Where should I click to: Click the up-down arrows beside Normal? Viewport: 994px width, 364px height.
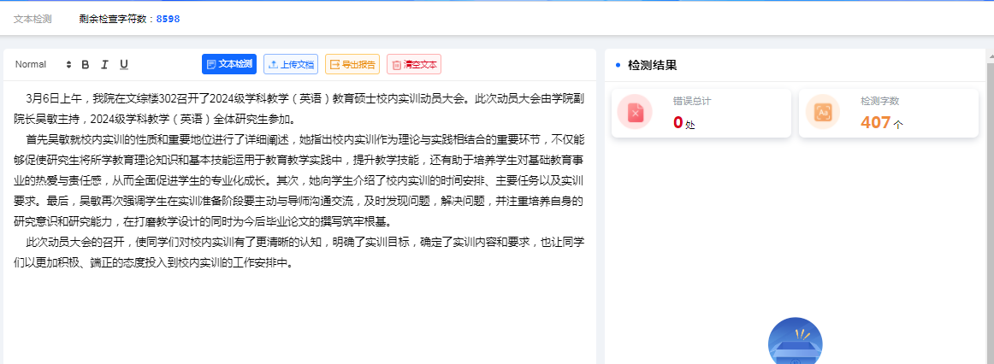(68, 65)
